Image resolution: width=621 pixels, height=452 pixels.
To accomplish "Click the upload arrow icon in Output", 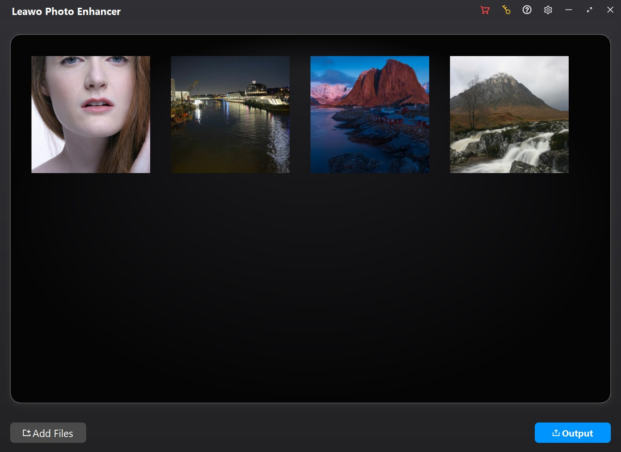I will (x=556, y=433).
